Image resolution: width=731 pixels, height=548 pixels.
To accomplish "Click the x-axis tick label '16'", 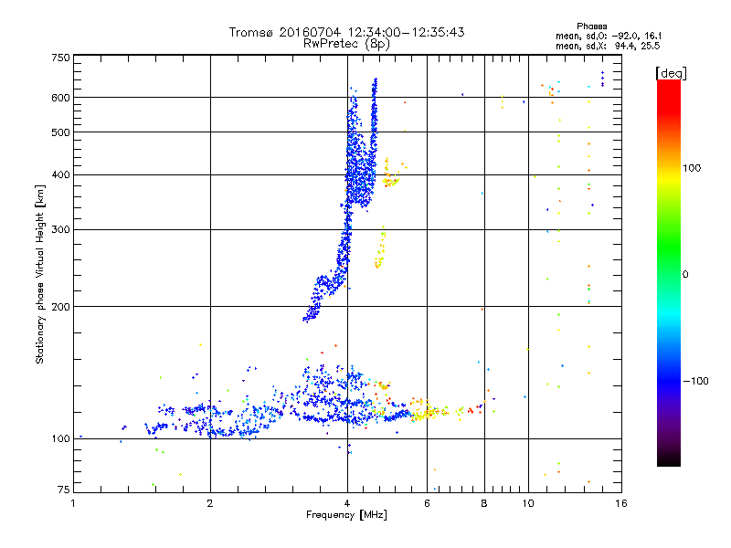I will 621,503.
